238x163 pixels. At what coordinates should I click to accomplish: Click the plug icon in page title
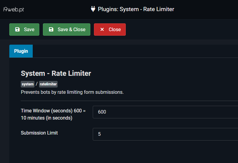coord(93,9)
